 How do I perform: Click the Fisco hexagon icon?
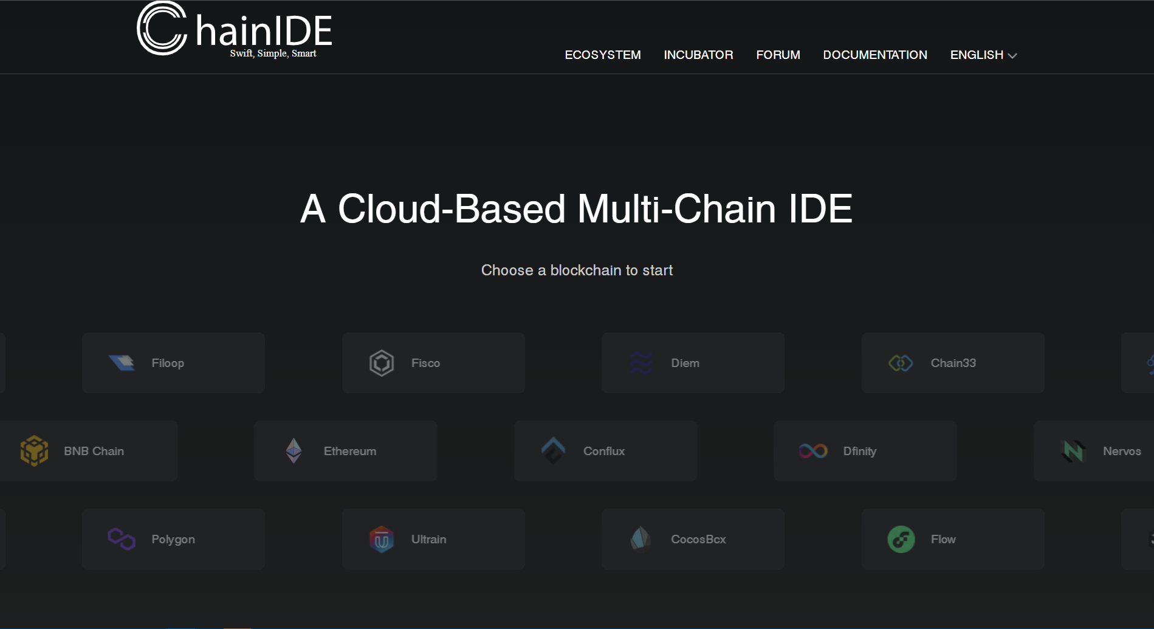pyautogui.click(x=382, y=363)
